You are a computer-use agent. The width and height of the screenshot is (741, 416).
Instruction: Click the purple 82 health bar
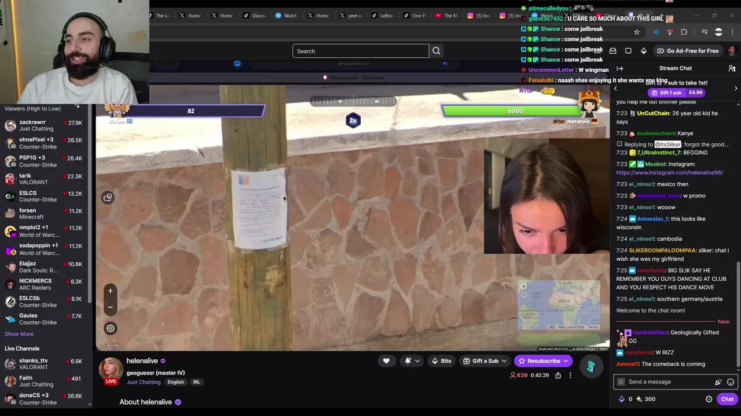click(190, 111)
